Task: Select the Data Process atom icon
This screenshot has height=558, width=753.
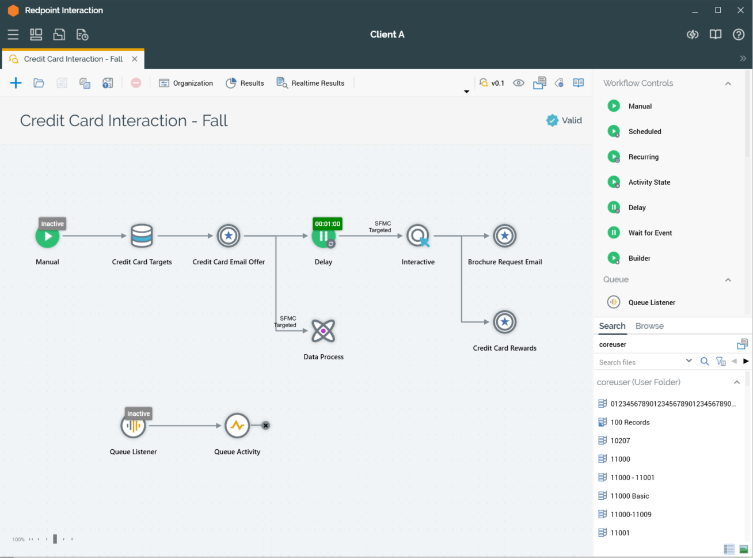Action: (323, 331)
